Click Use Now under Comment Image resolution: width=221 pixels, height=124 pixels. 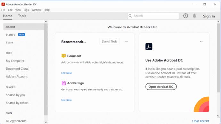(67, 73)
